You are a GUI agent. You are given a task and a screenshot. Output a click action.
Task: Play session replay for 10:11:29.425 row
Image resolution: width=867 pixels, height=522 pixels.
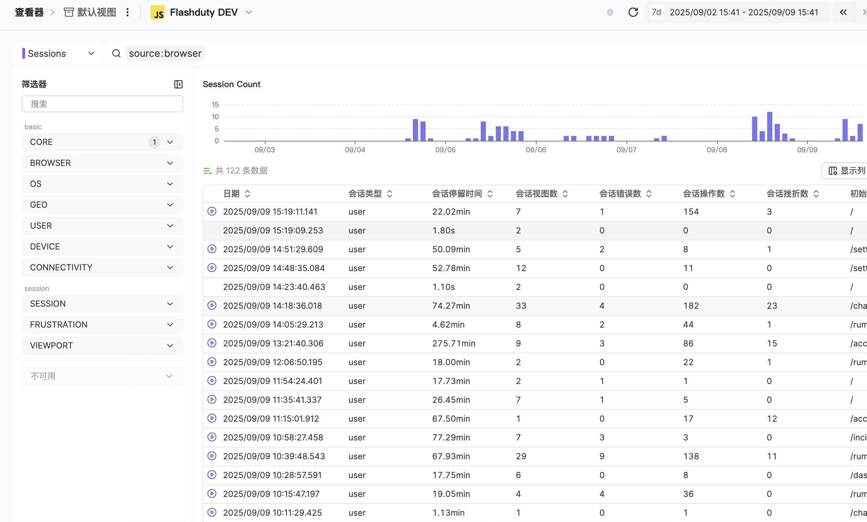212,513
